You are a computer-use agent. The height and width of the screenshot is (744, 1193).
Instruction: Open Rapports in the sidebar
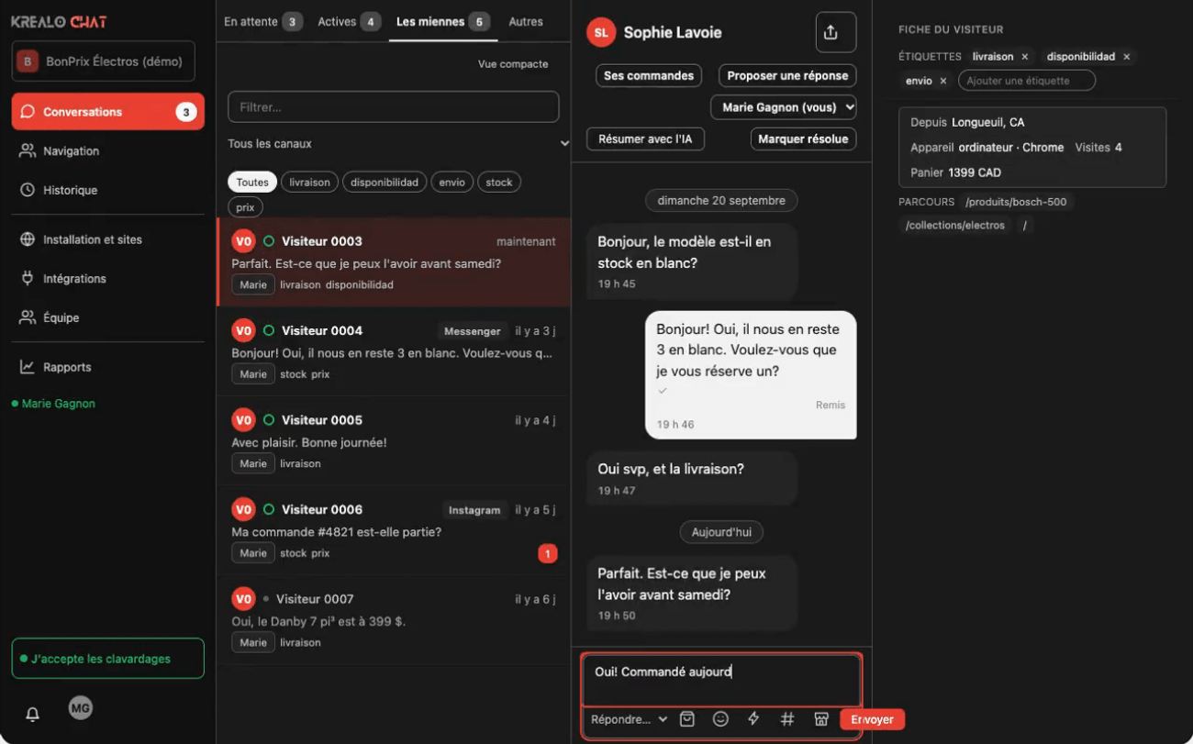pos(108,367)
